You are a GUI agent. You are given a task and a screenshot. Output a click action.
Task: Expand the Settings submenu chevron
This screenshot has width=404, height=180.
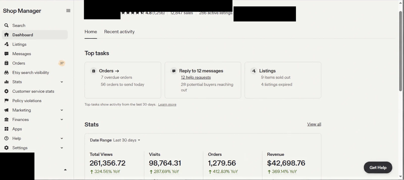(x=62, y=148)
